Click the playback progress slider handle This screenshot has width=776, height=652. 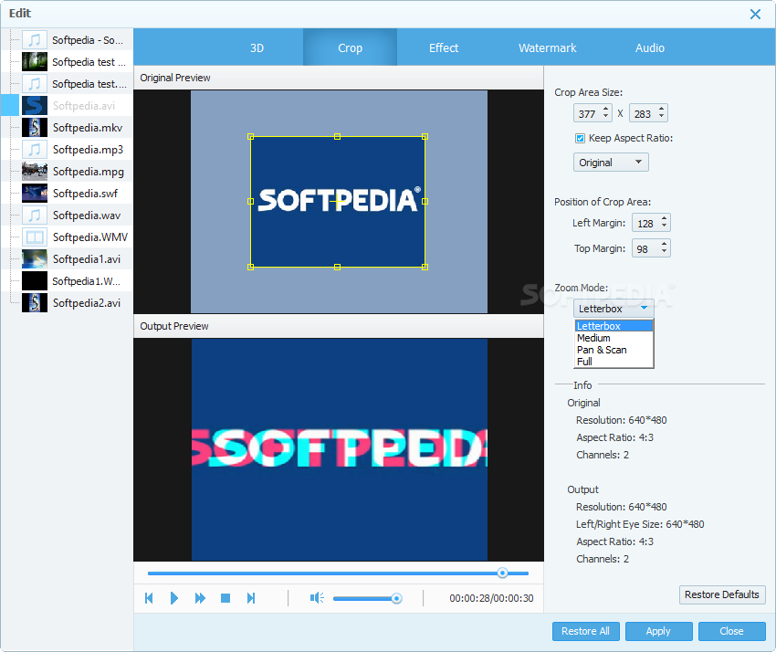pyautogui.click(x=502, y=573)
